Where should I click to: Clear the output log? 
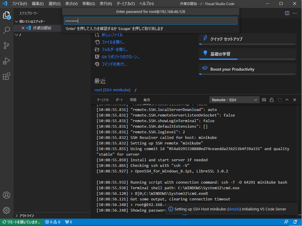point(264,100)
